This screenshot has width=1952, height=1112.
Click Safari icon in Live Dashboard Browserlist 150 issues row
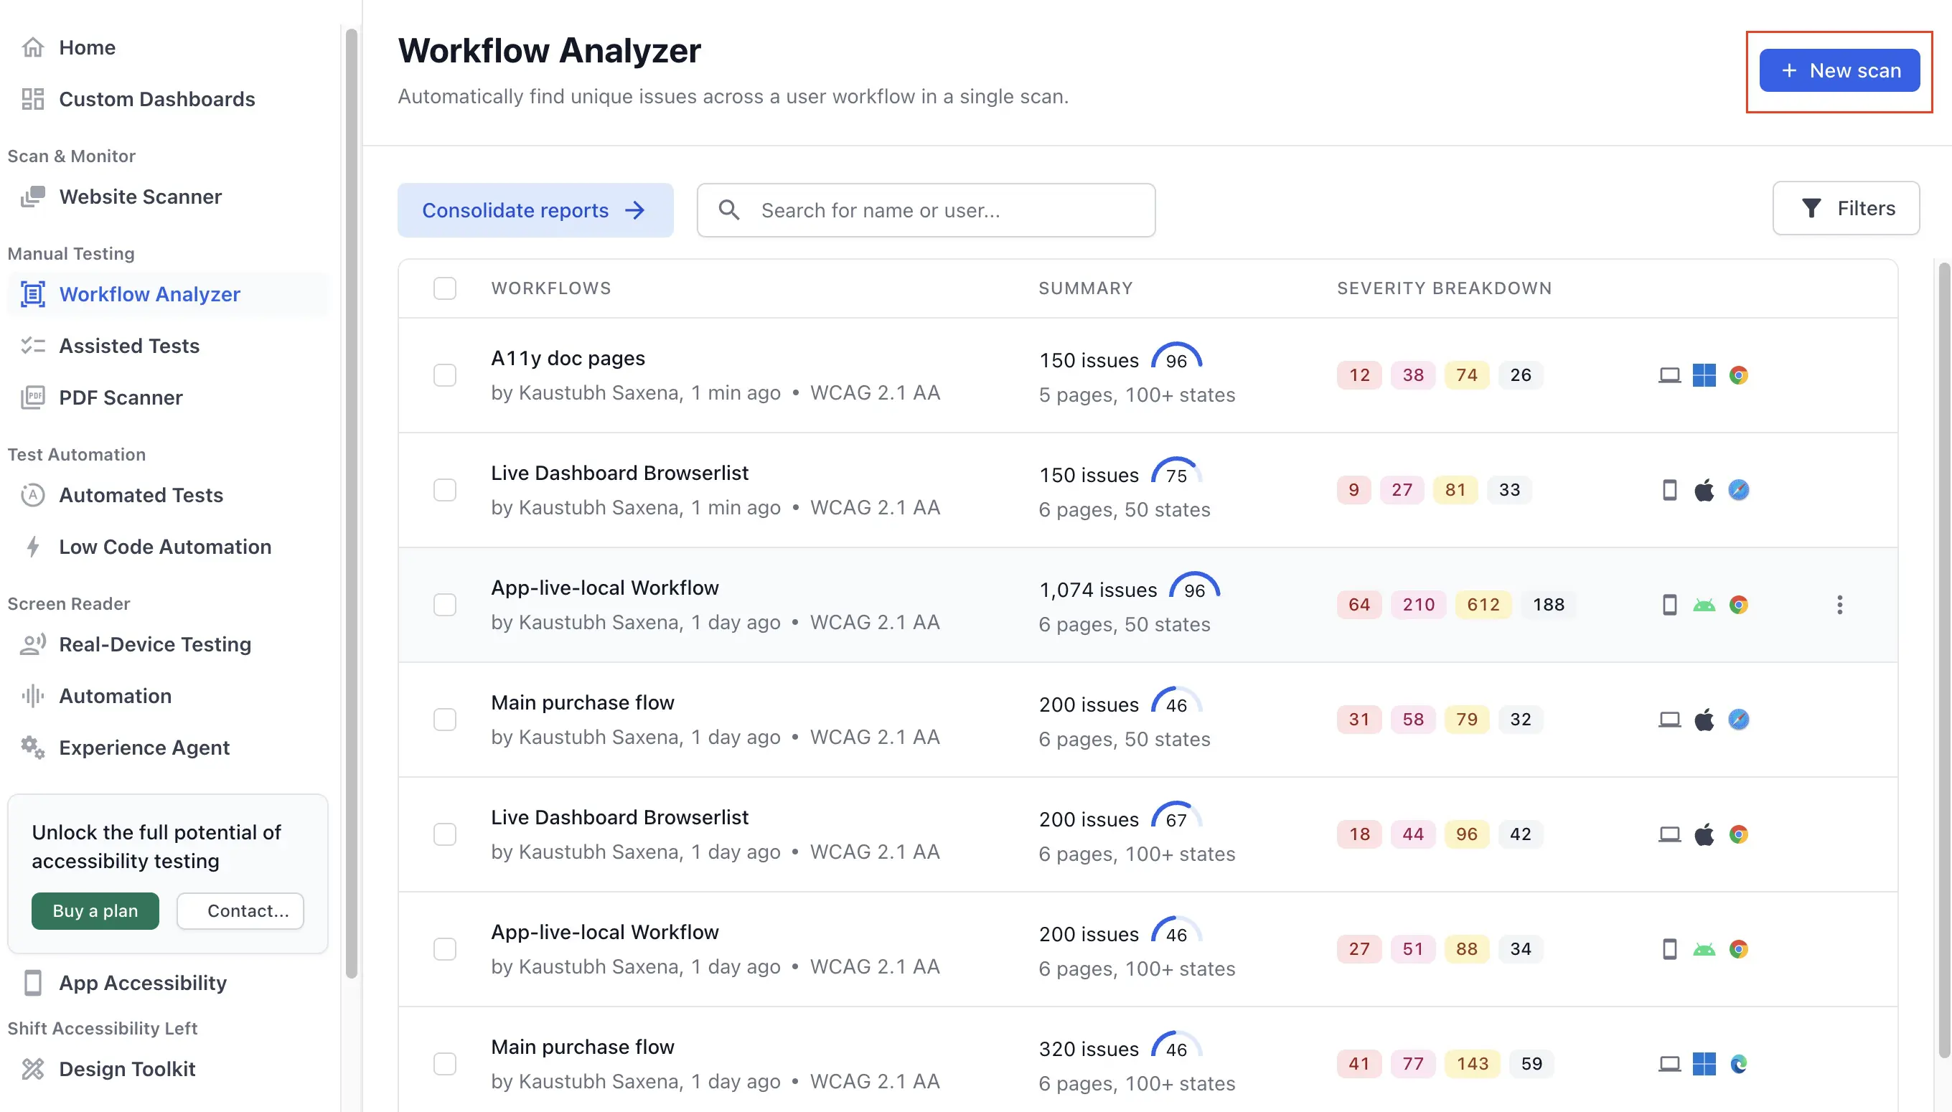1739,489
